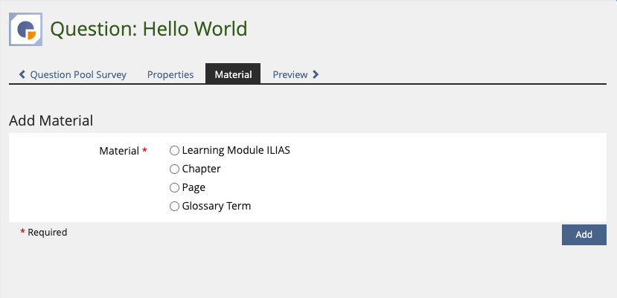Click the Required footnote text
Image resolution: width=617 pixels, height=298 pixels.
point(47,233)
